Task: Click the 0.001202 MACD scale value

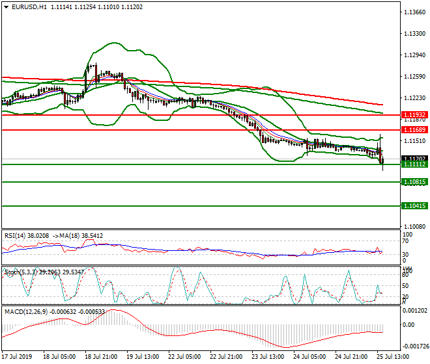Action: pos(416,310)
